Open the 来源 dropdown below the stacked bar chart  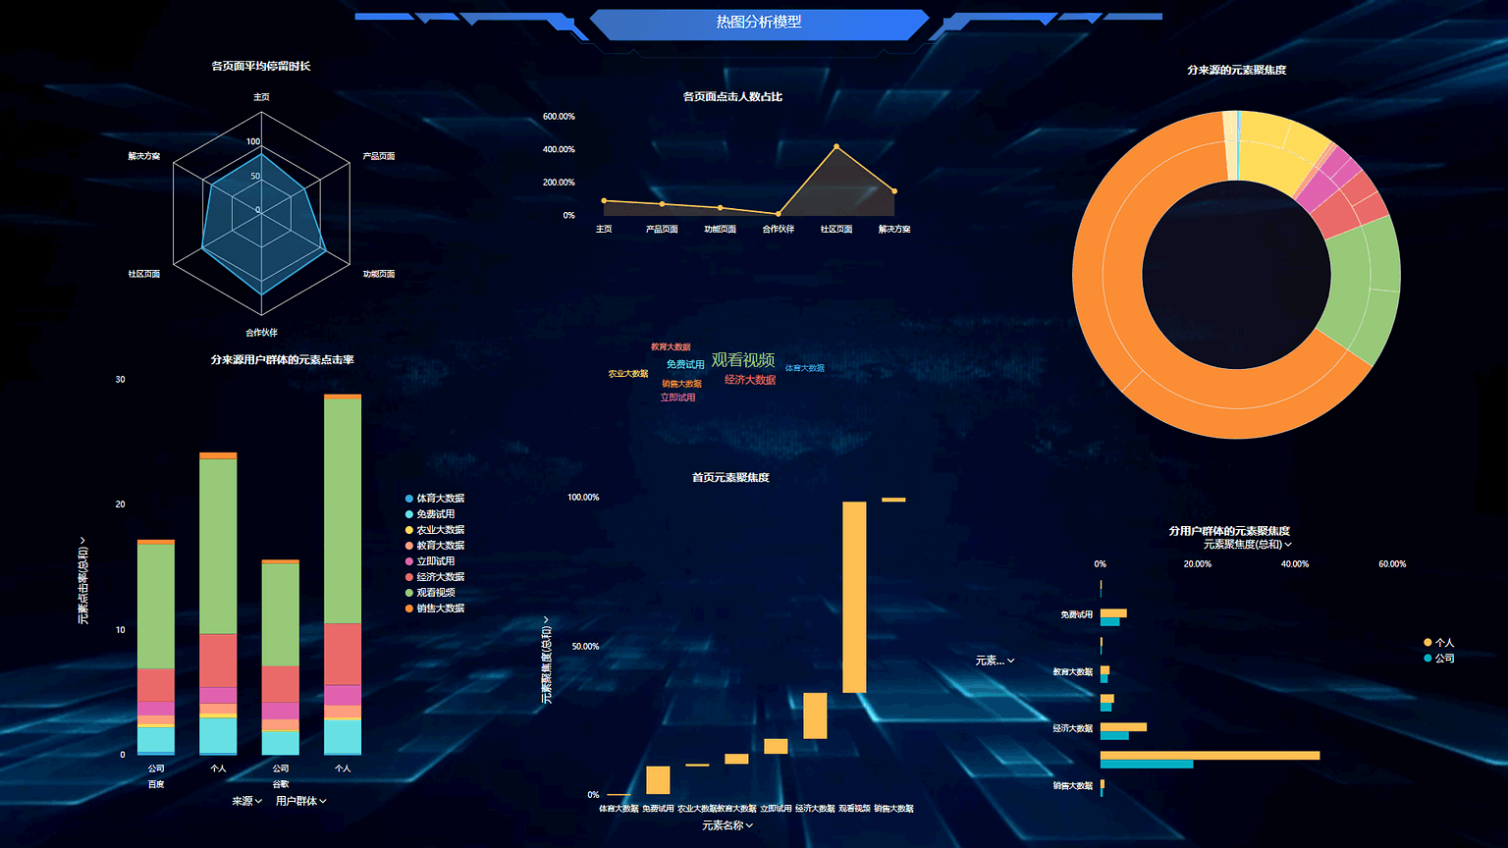coord(247,801)
